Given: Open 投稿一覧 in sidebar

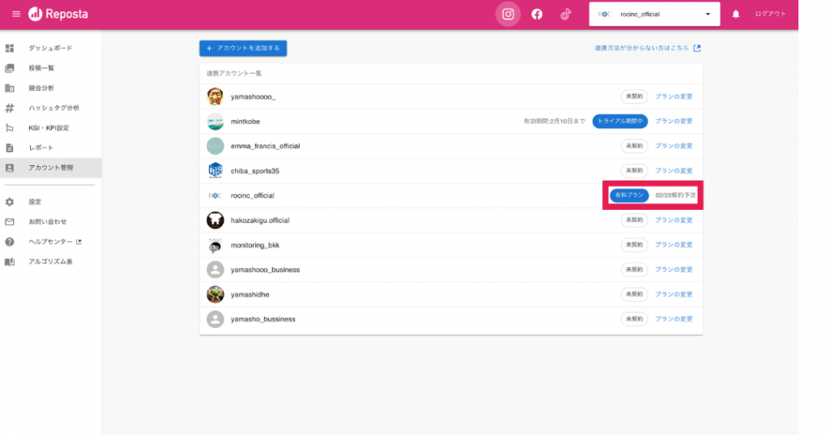Looking at the screenshot, I should click(42, 68).
